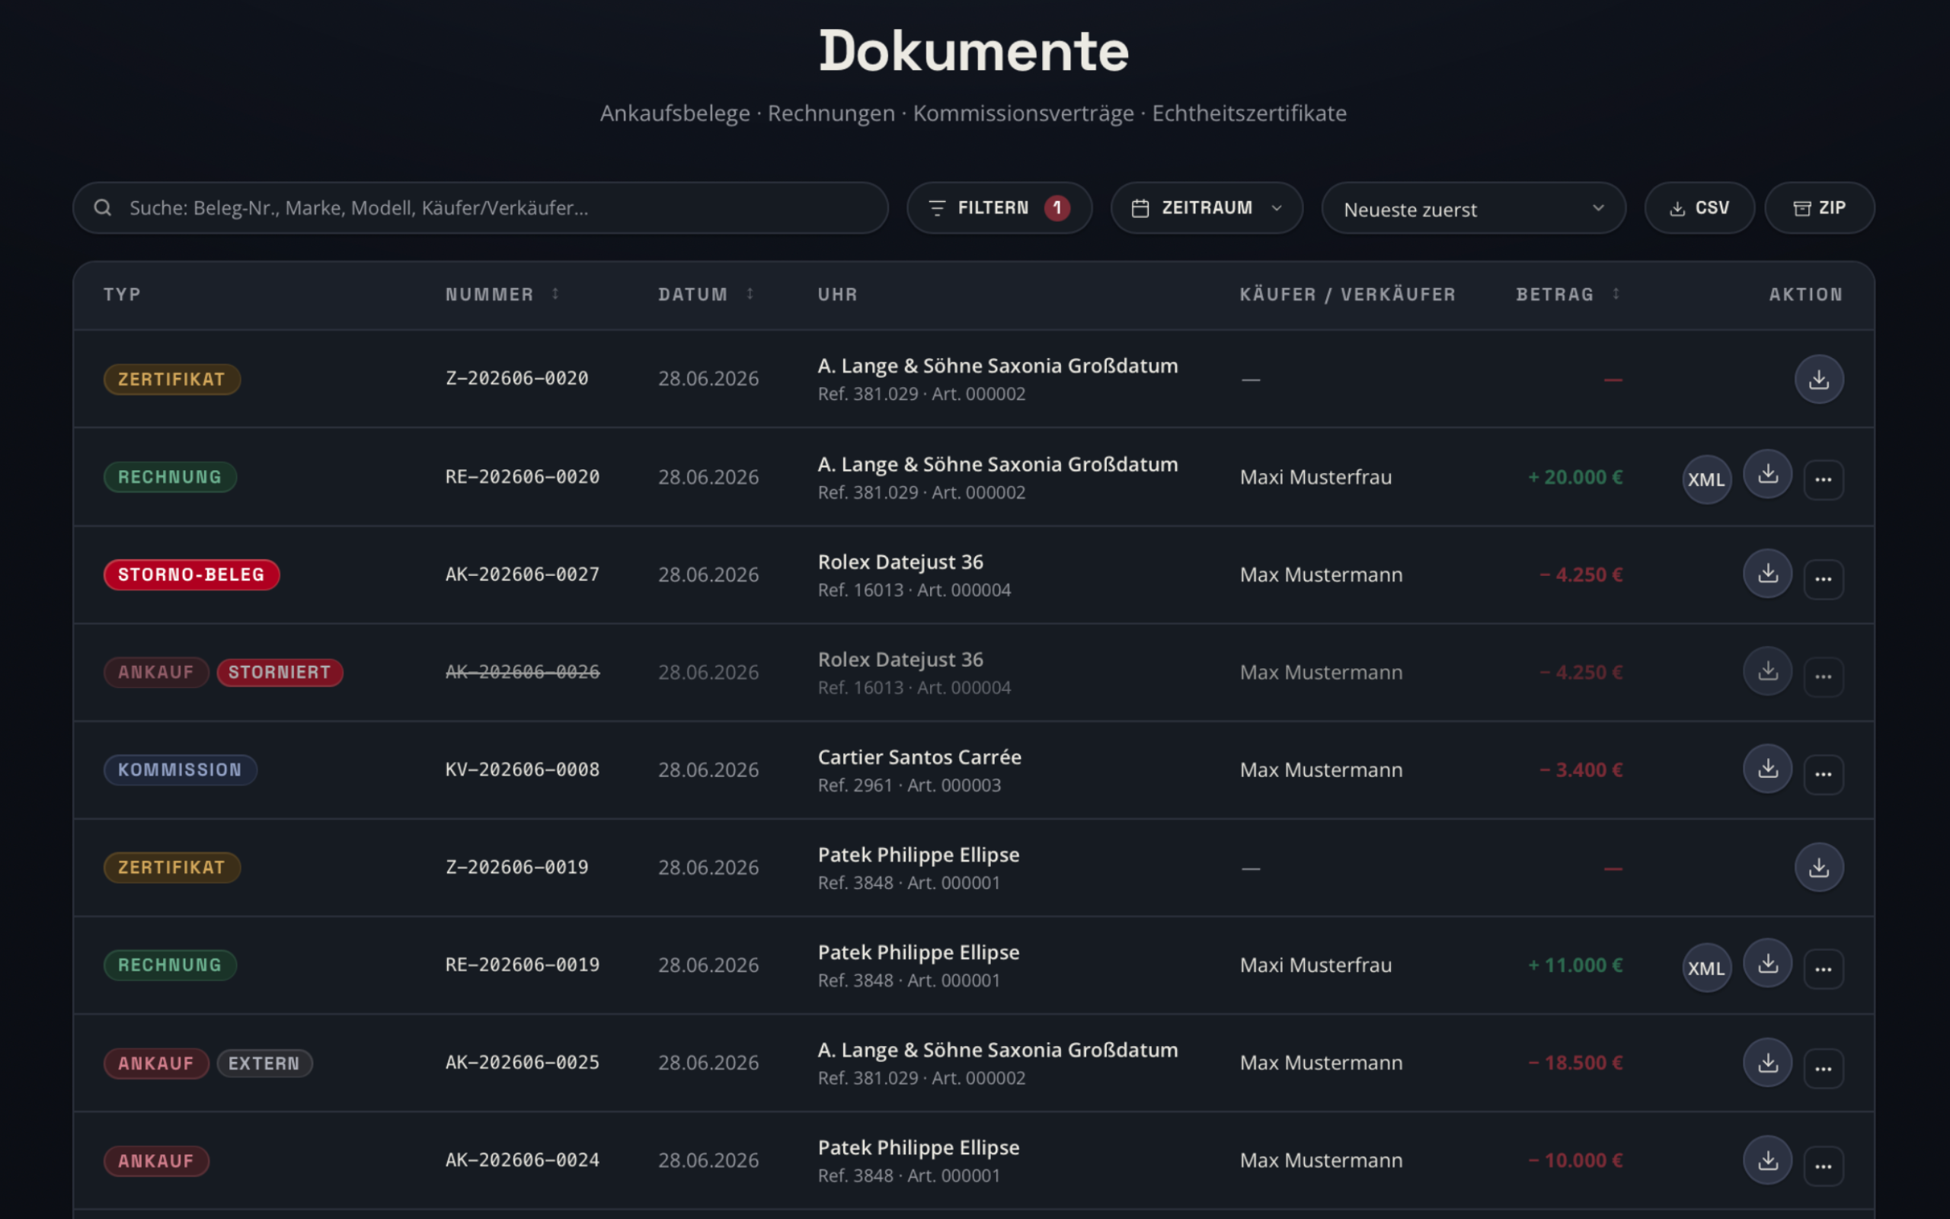
Task: Click the '− 10.000 €' amount
Action: coord(1575,1160)
